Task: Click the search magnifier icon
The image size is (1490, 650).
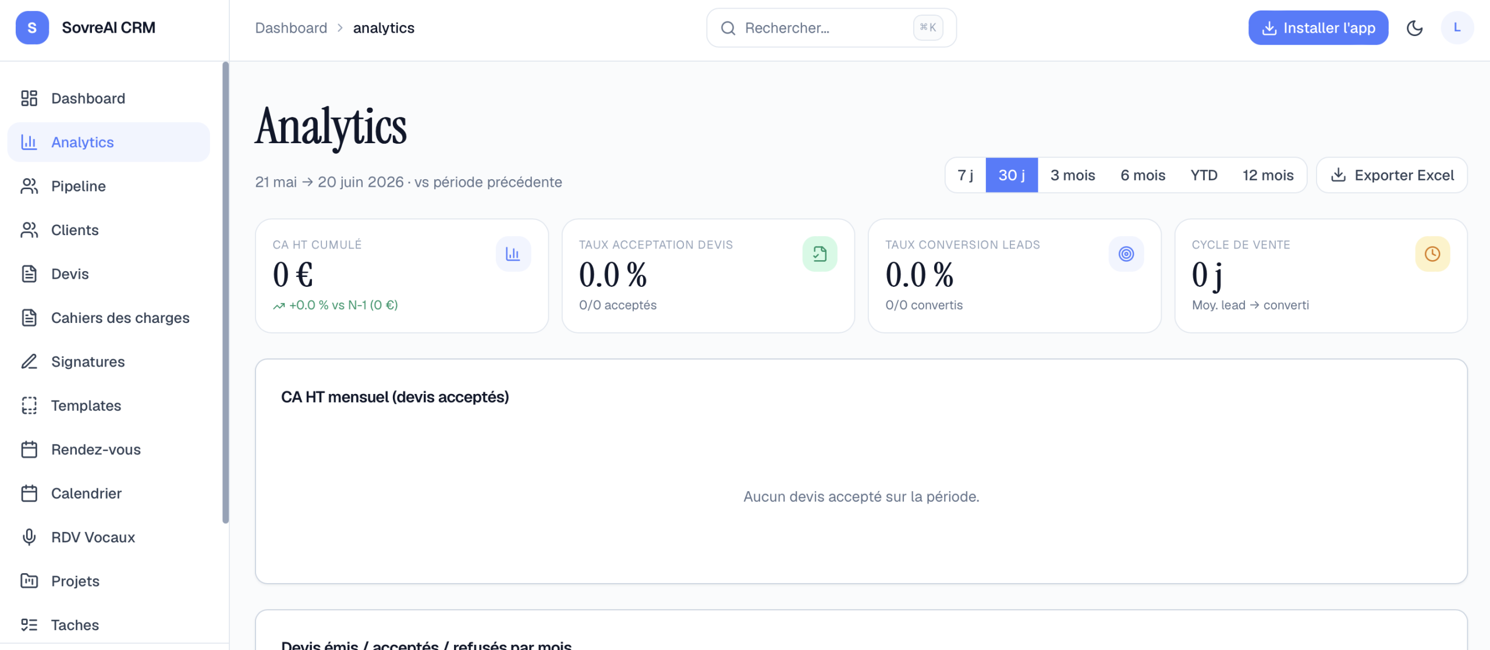Action: point(728,28)
